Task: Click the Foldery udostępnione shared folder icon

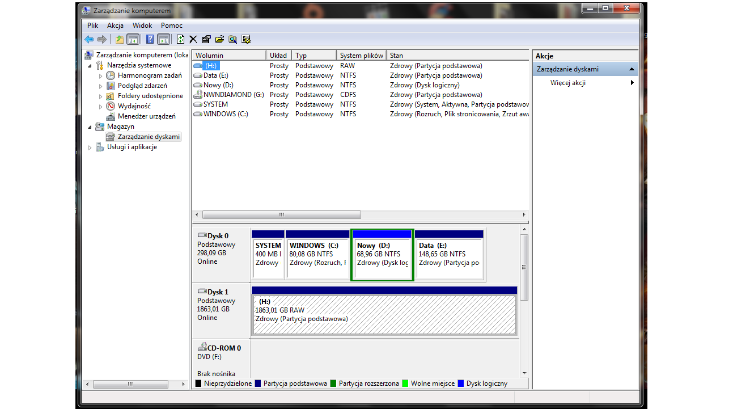Action: (111, 96)
